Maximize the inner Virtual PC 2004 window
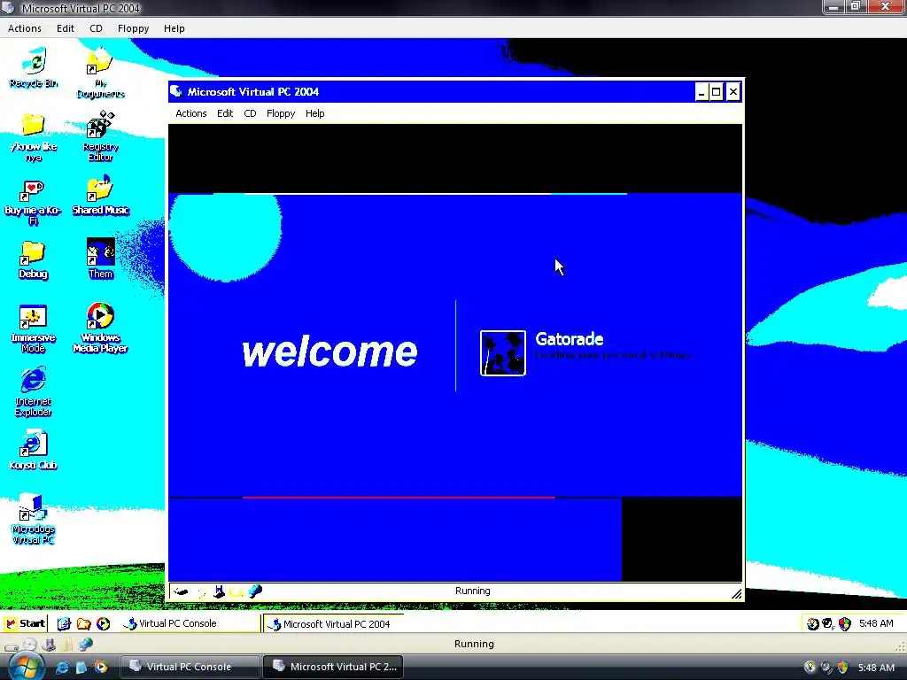The width and height of the screenshot is (907, 680). pyautogui.click(x=716, y=92)
